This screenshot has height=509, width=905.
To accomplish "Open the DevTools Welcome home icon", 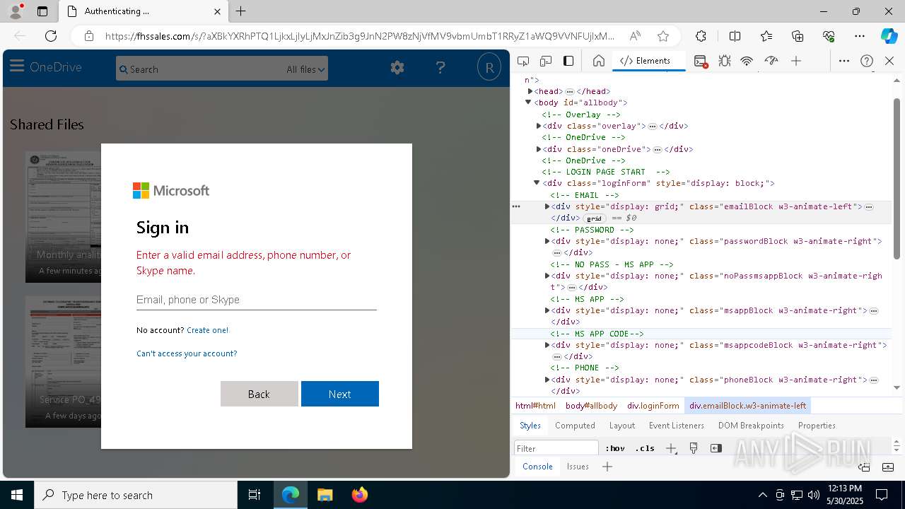I will point(598,62).
